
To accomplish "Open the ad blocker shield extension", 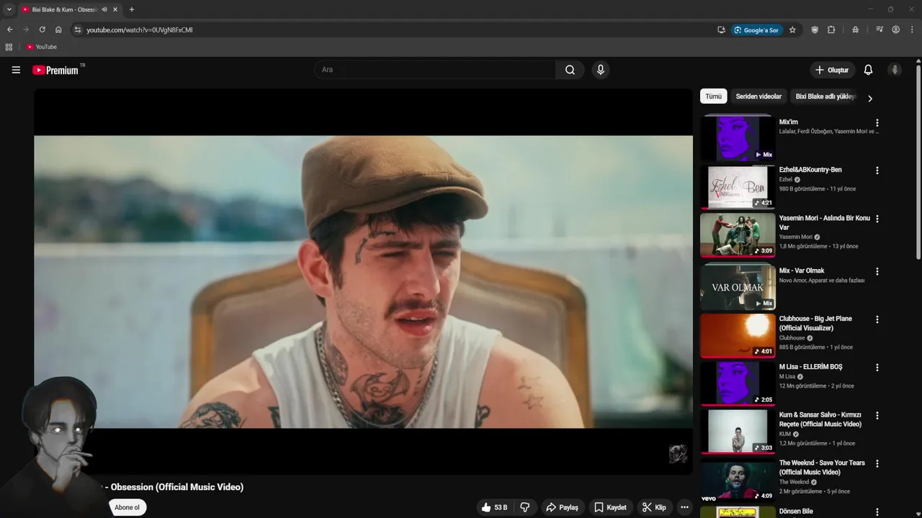I will (815, 29).
